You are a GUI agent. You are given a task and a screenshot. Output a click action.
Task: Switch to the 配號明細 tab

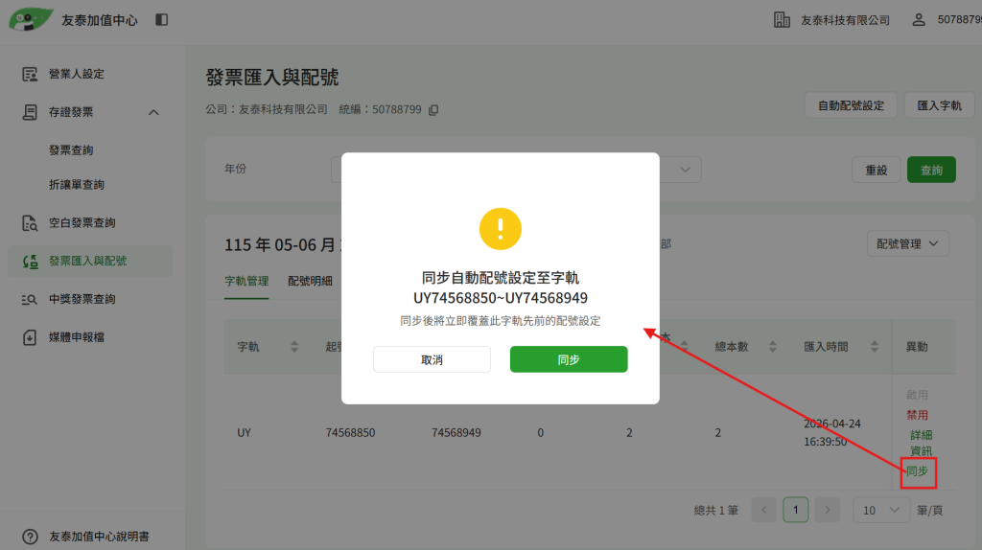click(x=310, y=281)
